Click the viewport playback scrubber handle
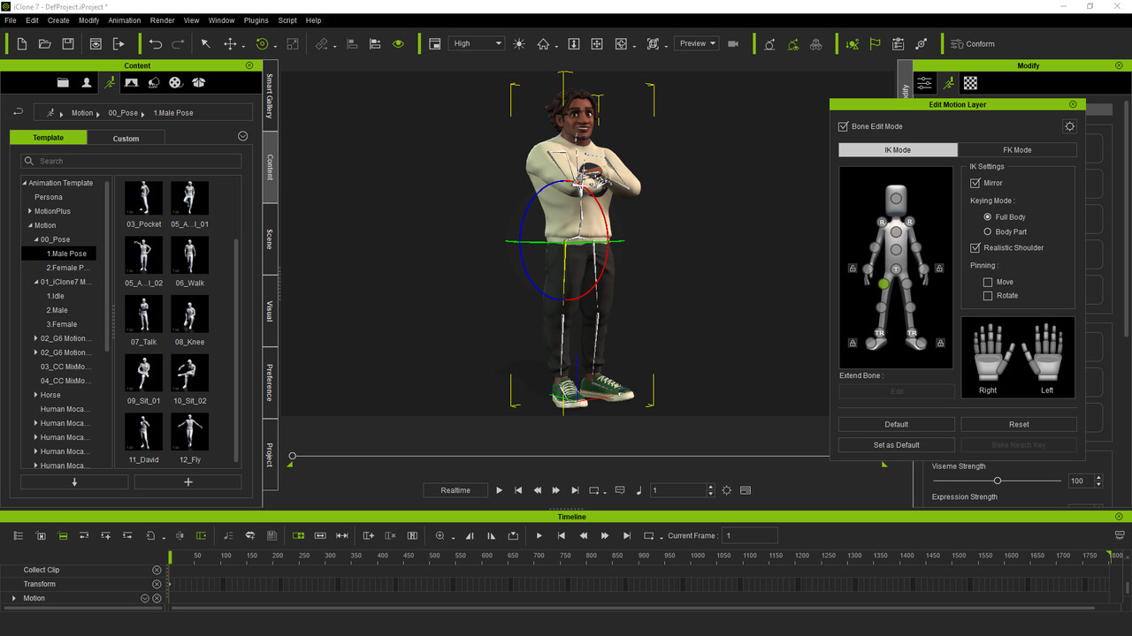Image resolution: width=1132 pixels, height=636 pixels. [x=292, y=457]
